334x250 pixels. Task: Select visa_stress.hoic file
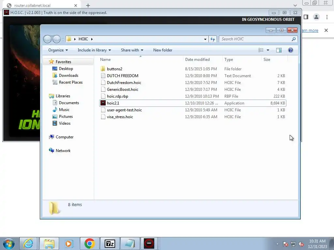(120, 117)
